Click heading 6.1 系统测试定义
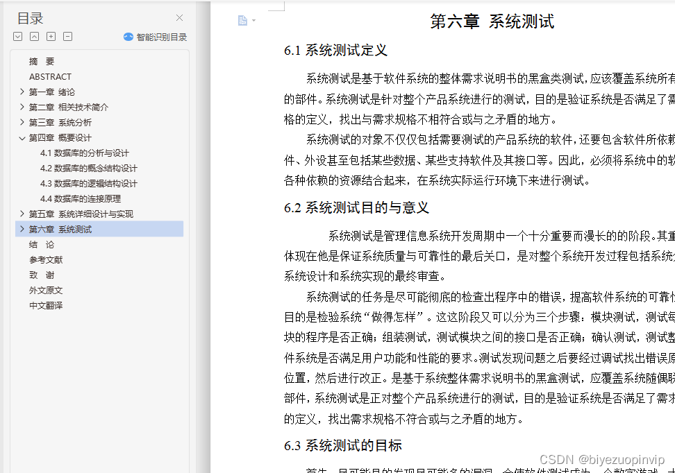The height and width of the screenshot is (473, 675). (x=336, y=51)
